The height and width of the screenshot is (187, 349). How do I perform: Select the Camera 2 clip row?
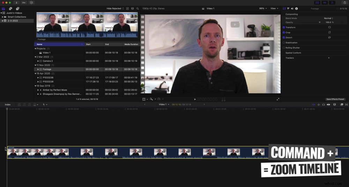[87, 61]
